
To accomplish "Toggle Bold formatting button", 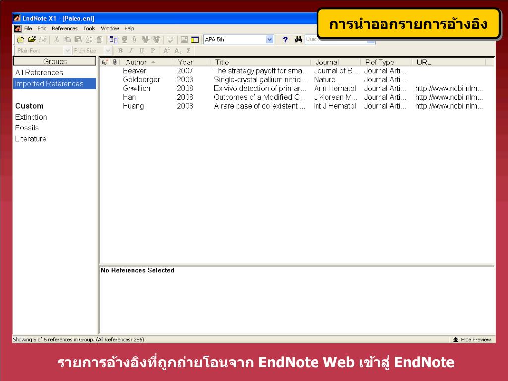I will [x=120, y=51].
